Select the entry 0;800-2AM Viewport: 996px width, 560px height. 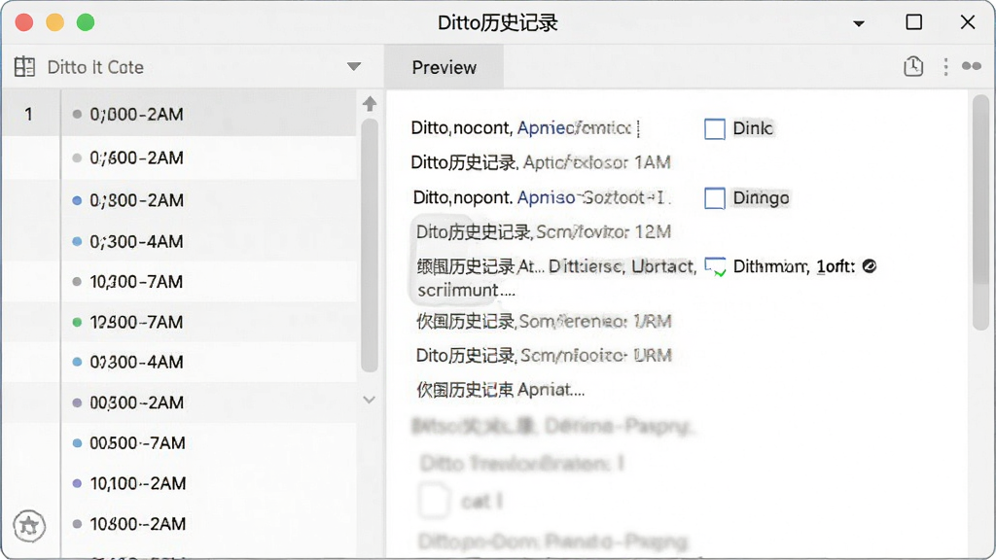click(x=208, y=200)
